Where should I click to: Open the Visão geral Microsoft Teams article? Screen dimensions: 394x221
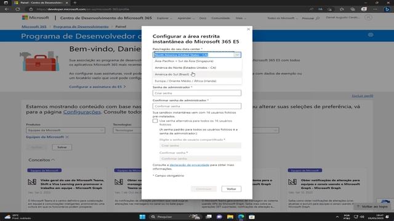[72, 184]
